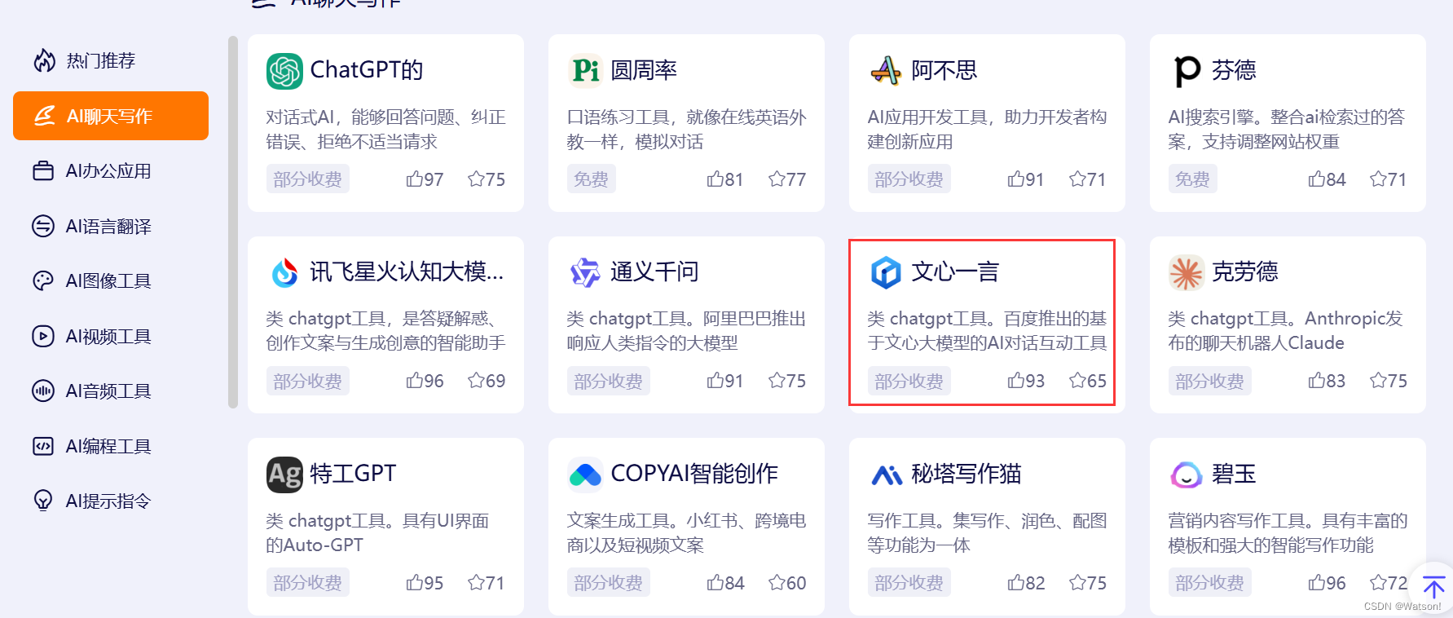Like the 芬德 card, count 84
Screen dimensions: 1453x618
1327,179
